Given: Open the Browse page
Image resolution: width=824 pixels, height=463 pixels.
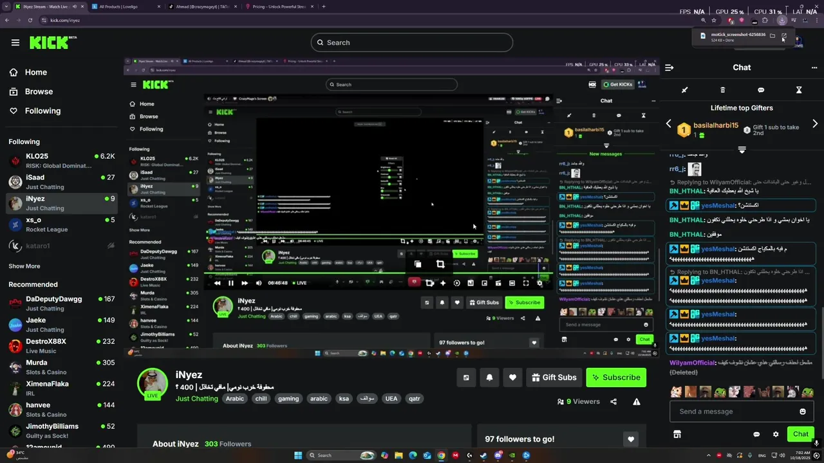Looking at the screenshot, I should 31,91.
